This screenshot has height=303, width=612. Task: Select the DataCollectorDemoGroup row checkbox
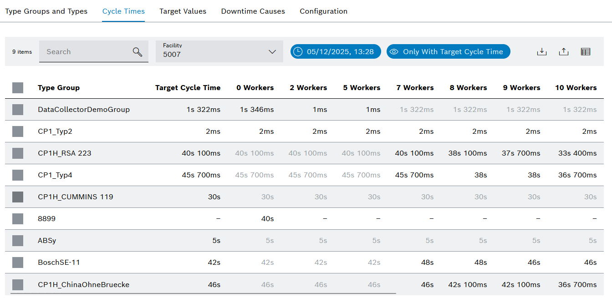pyautogui.click(x=18, y=110)
